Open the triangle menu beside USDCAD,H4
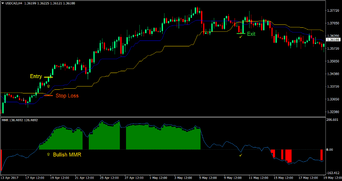342x181 pixels. [3, 4]
